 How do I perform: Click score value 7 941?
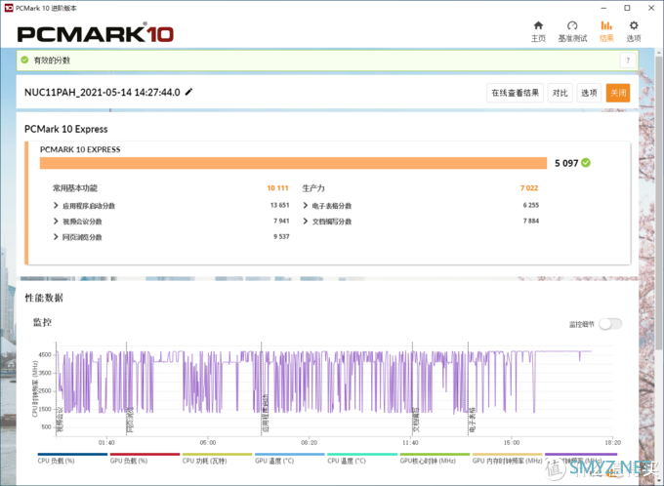click(281, 221)
